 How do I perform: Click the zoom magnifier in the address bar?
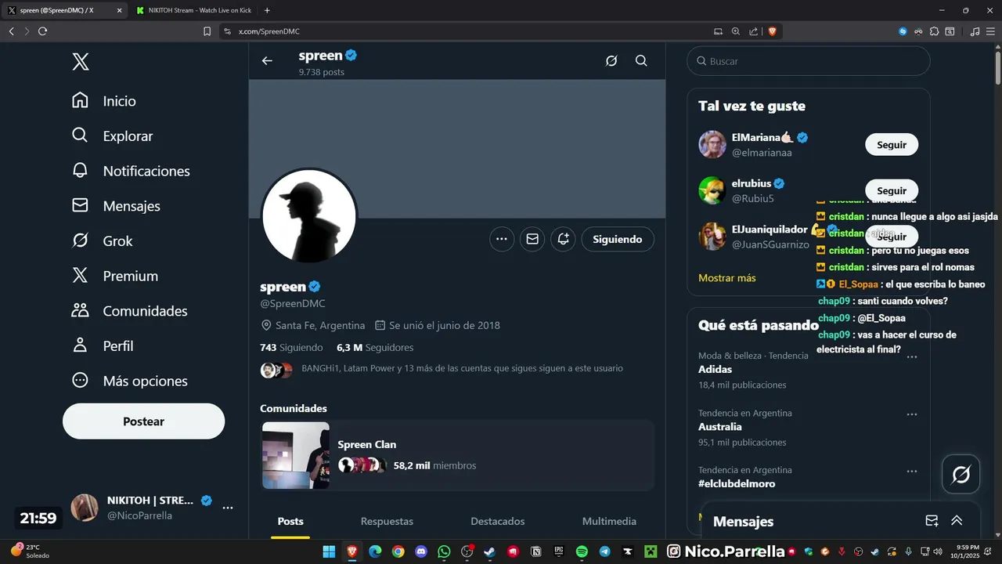click(736, 31)
